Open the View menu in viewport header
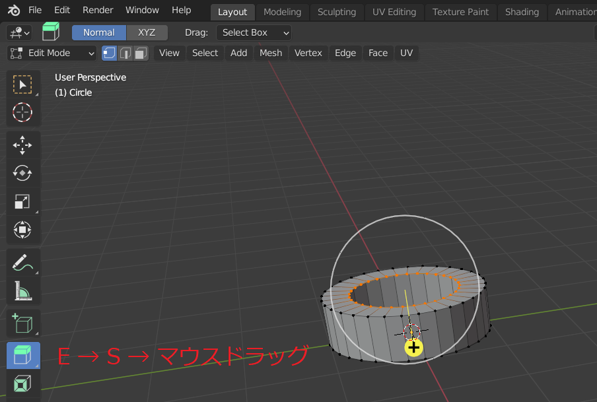The width and height of the screenshot is (597, 402). click(169, 53)
